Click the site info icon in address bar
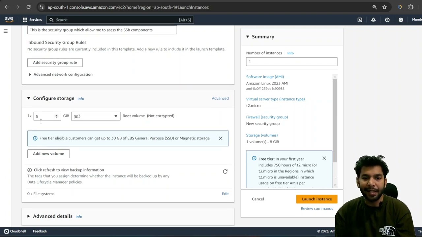 coord(41,7)
